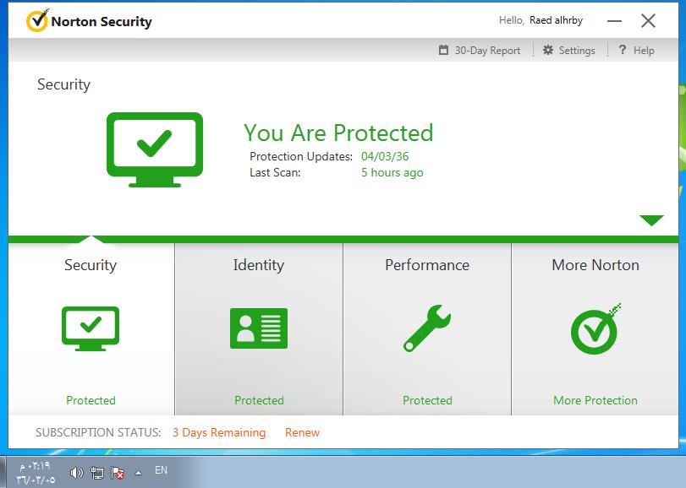Click the '5 hours ago' last scan value
This screenshot has width=686, height=488.
point(392,172)
